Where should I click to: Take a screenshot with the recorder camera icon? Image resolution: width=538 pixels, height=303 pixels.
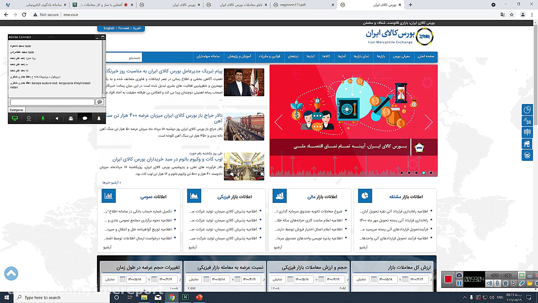(x=459, y=275)
